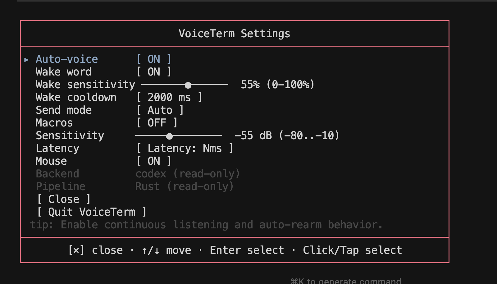The height and width of the screenshot is (284, 497).
Task: Select the Auto-voice menu row label
Action: click(x=67, y=59)
